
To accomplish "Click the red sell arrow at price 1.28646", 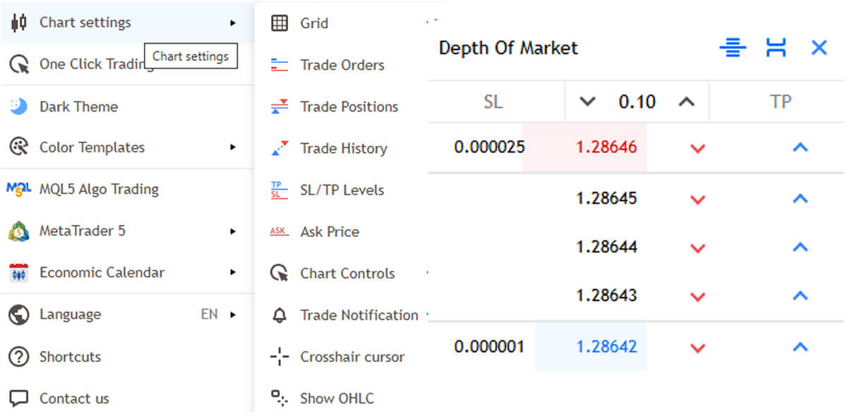I will pos(697,148).
